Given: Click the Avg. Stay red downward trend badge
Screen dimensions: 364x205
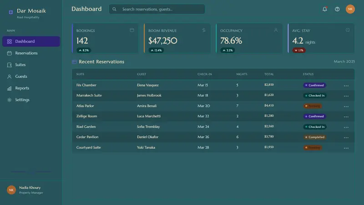Looking at the screenshot, I should (299, 50).
